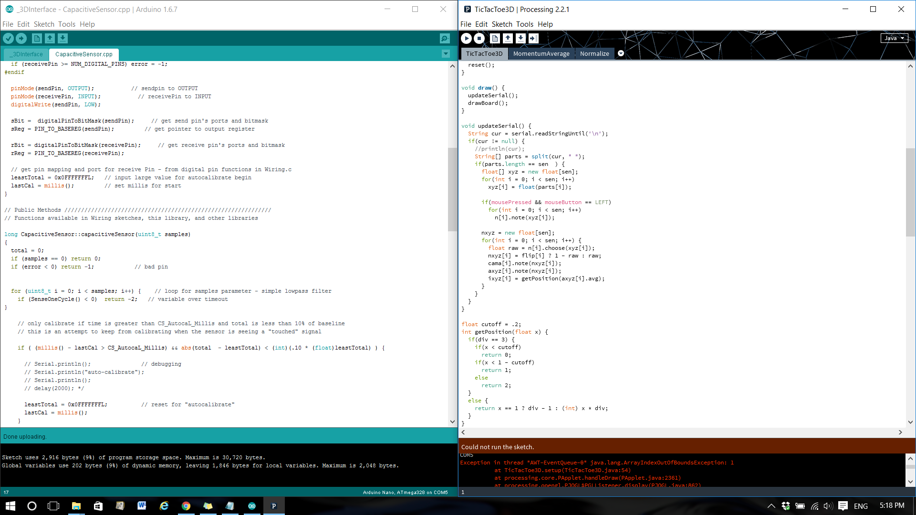Viewport: 916px width, 515px height.
Task: Open the Processing Edit menu
Action: 481,24
